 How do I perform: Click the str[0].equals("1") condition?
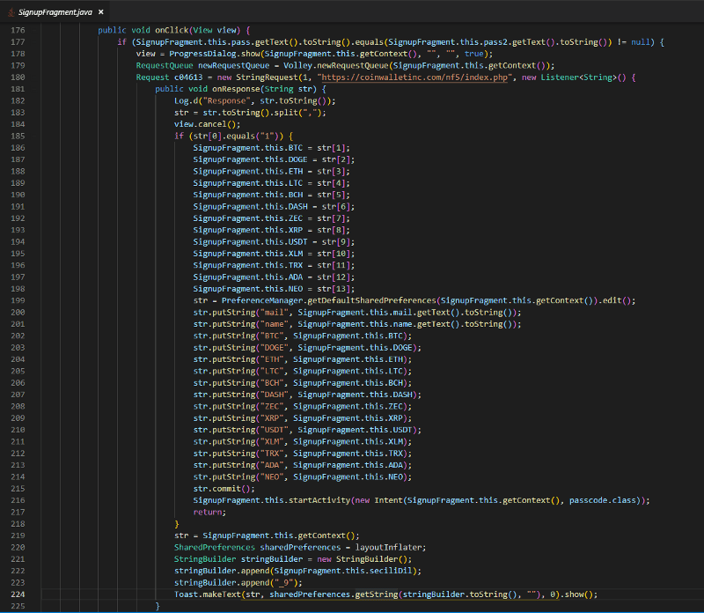click(236, 137)
